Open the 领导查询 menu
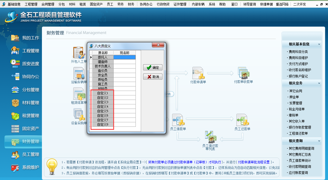 point(249,4)
